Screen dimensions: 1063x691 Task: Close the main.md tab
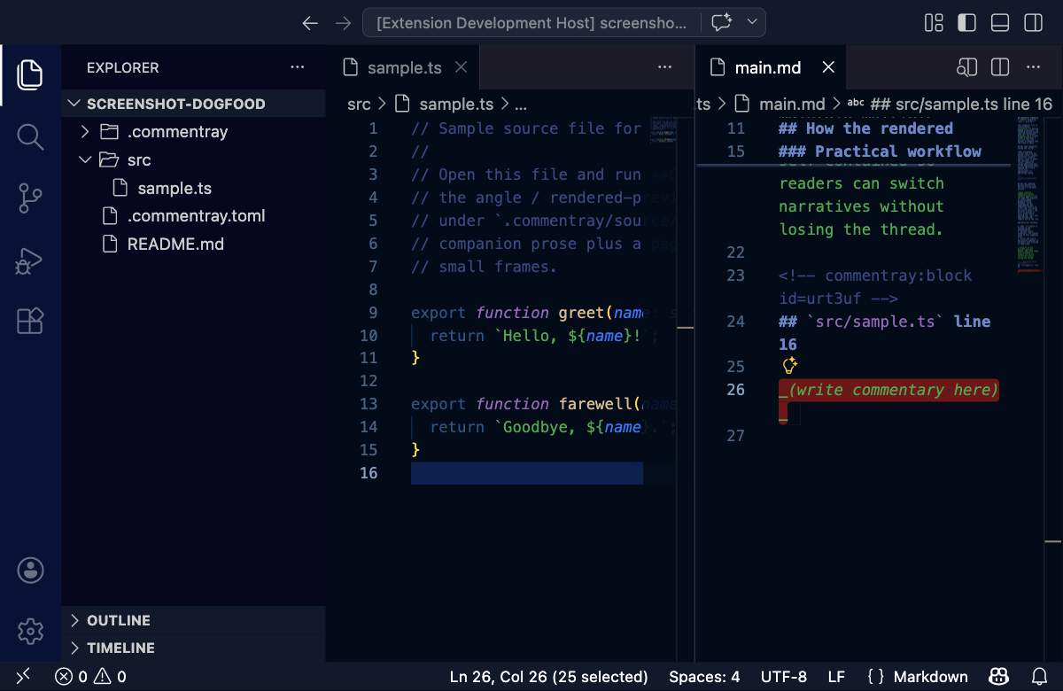pyautogui.click(x=828, y=67)
